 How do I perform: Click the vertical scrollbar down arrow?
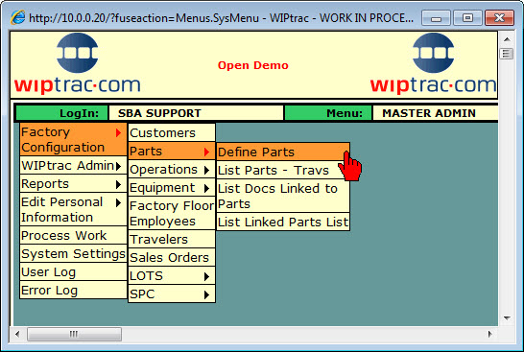click(507, 317)
